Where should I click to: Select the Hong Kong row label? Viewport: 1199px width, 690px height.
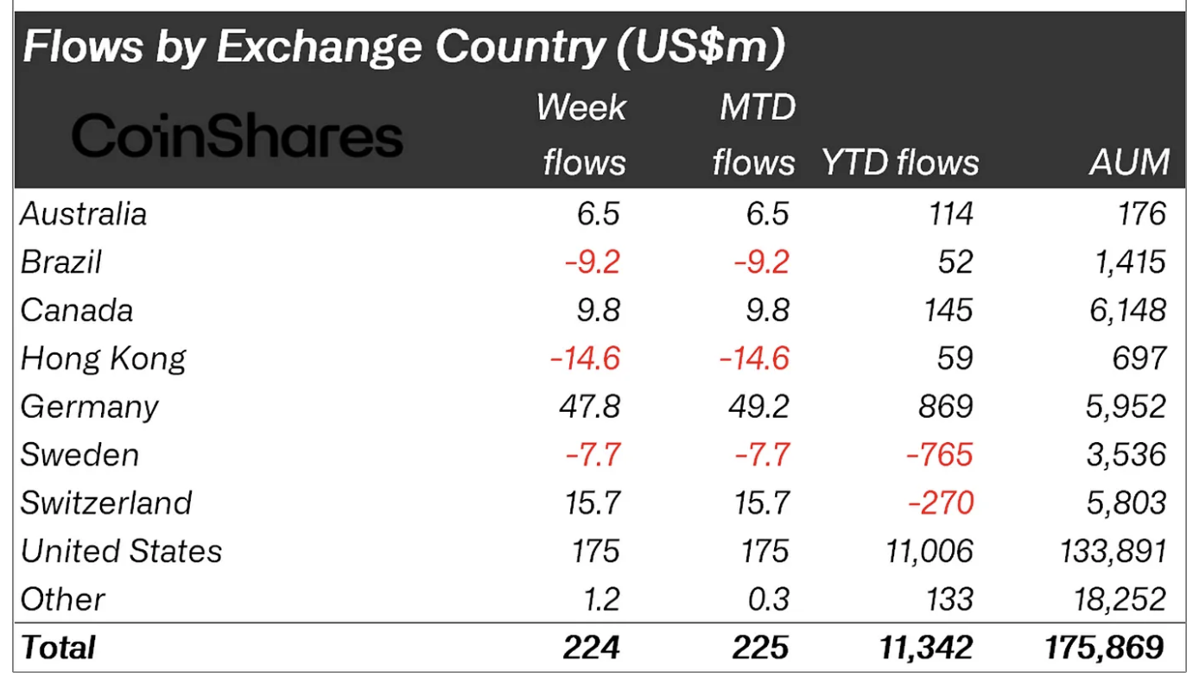tap(104, 358)
